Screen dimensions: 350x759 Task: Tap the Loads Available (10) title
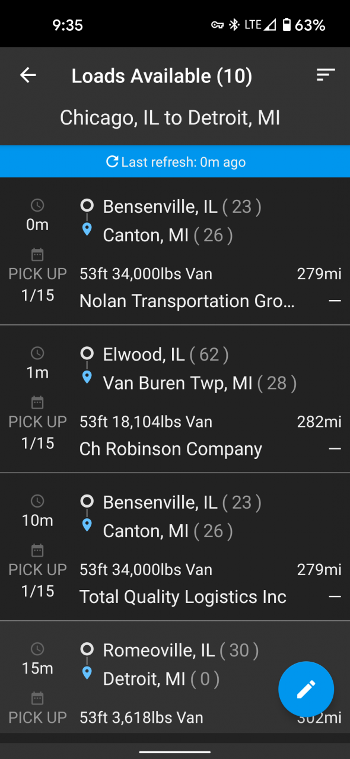pyautogui.click(x=162, y=76)
